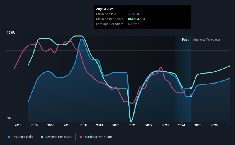Screen dimensions: 235x145
Task: Click the tooltip 'Dividend Yield' row label
Action: point(106,14)
